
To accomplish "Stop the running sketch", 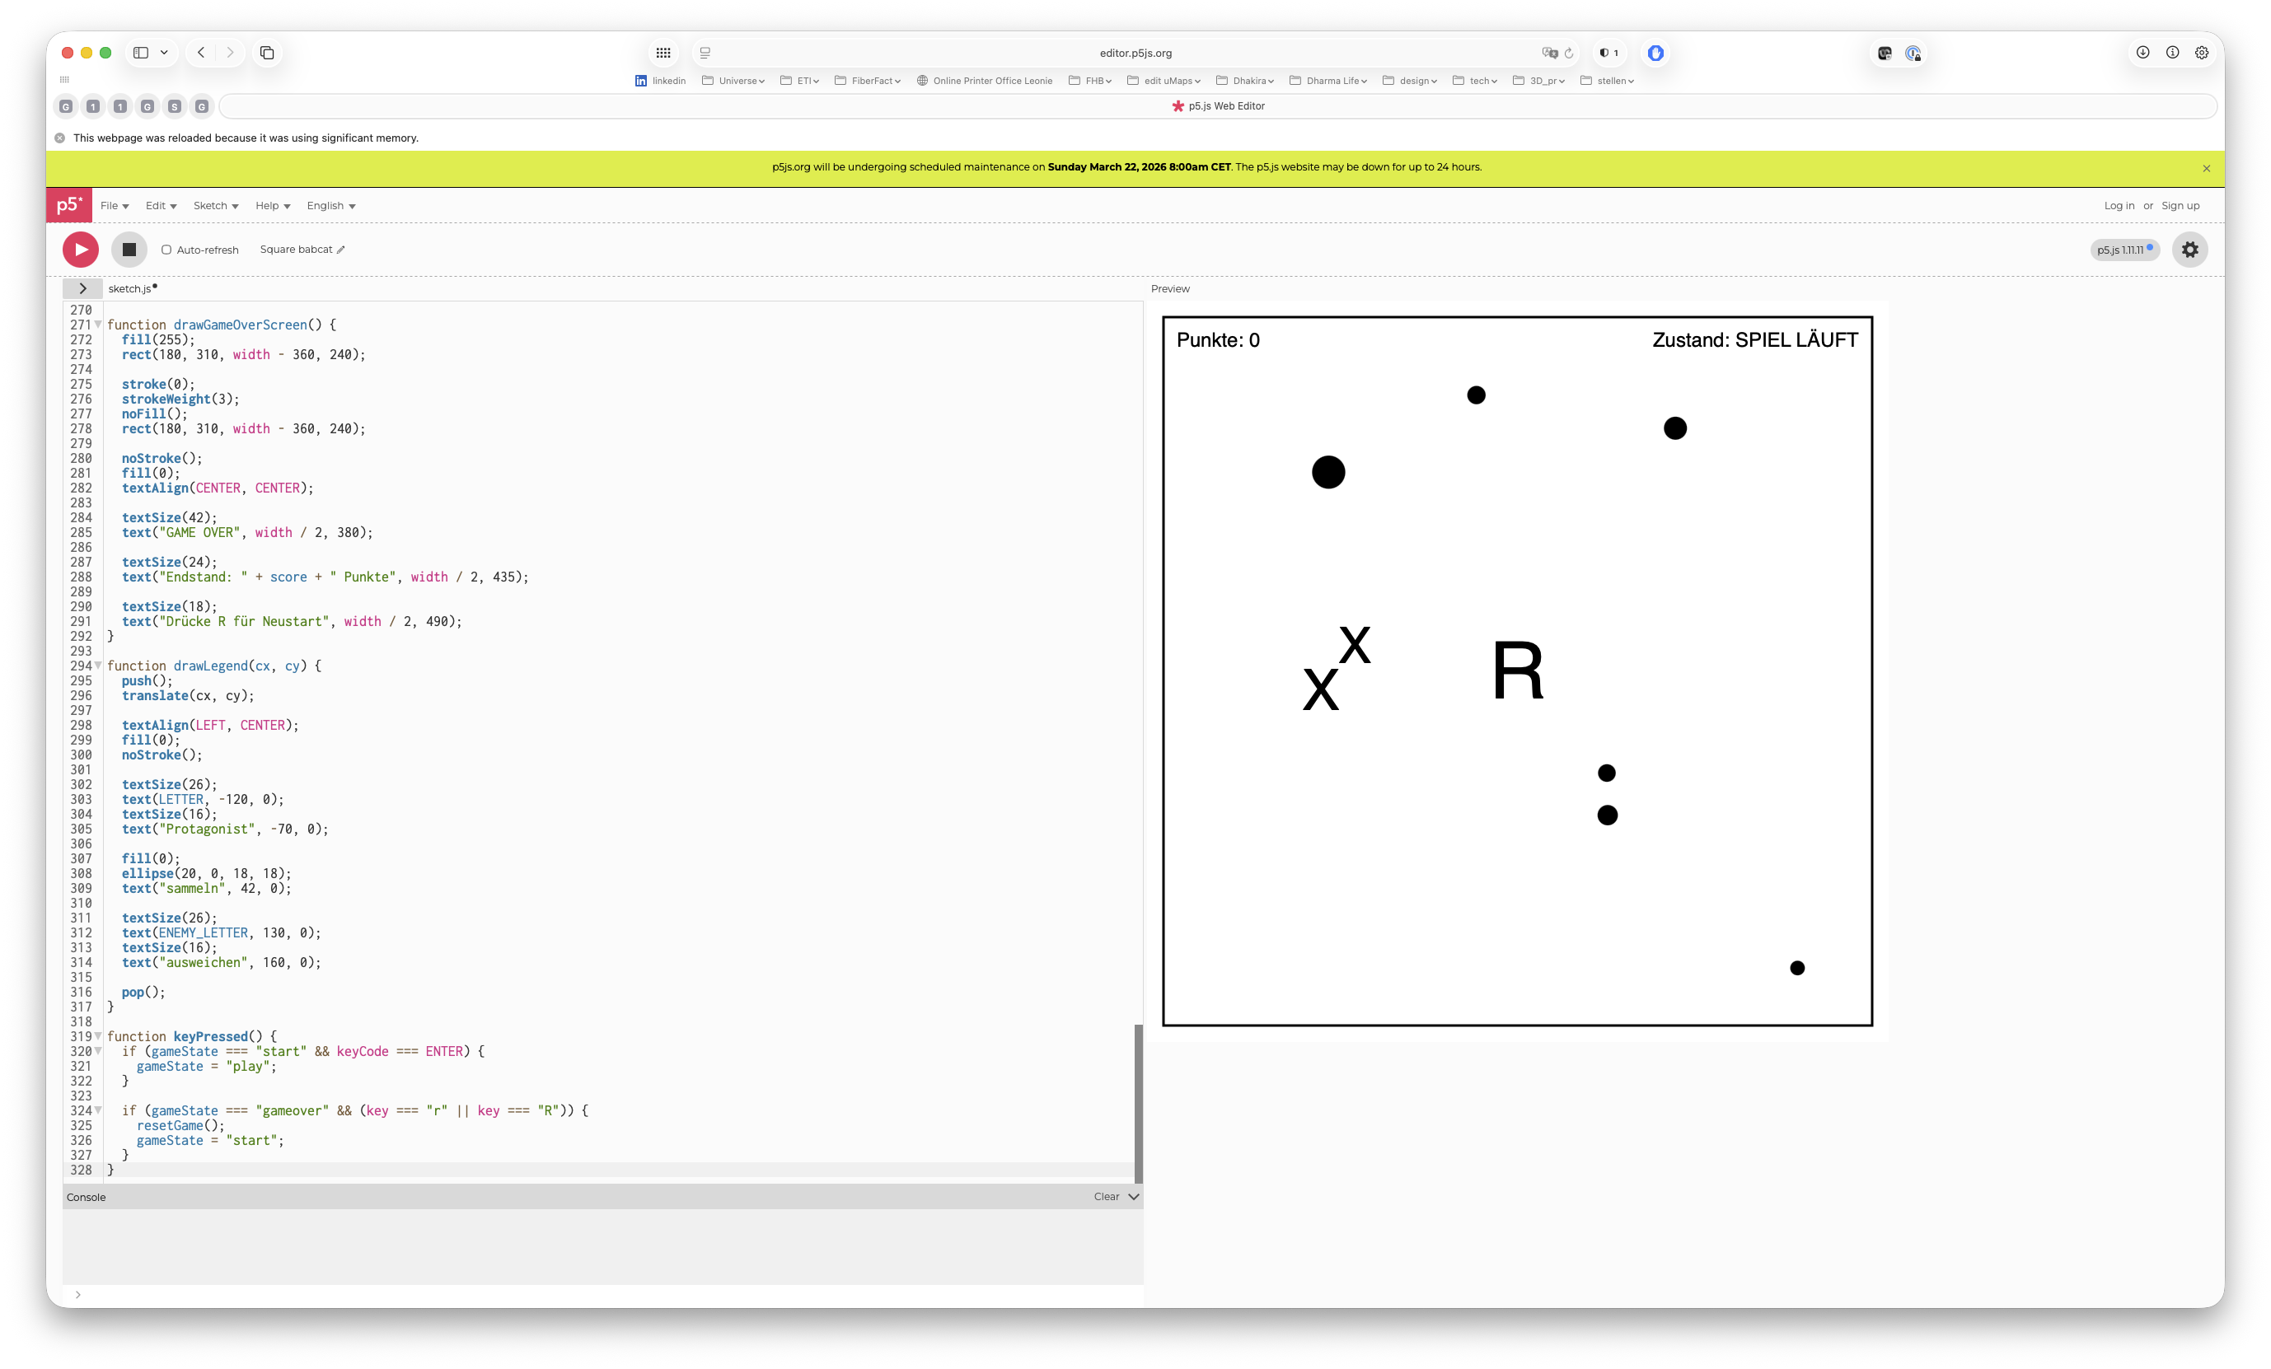I will [129, 250].
